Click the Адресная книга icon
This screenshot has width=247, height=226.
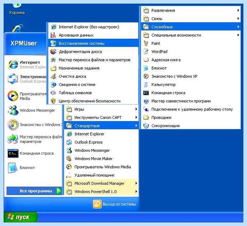(x=146, y=60)
